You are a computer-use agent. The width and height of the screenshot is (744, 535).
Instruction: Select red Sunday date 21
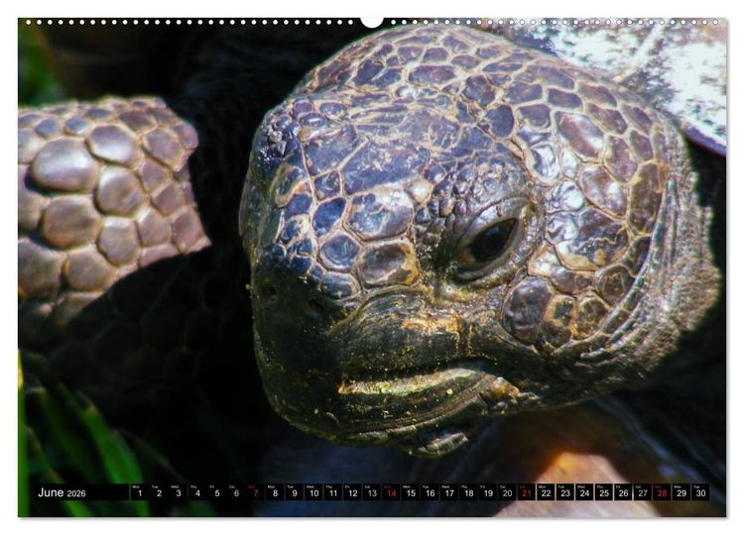point(527,491)
